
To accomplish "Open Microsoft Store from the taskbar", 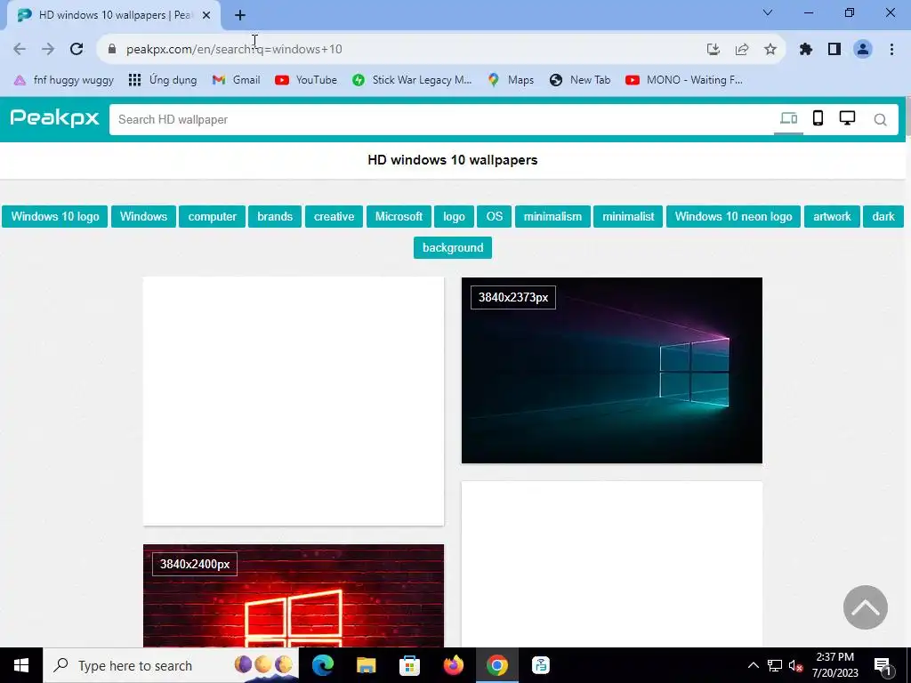I will (409, 665).
